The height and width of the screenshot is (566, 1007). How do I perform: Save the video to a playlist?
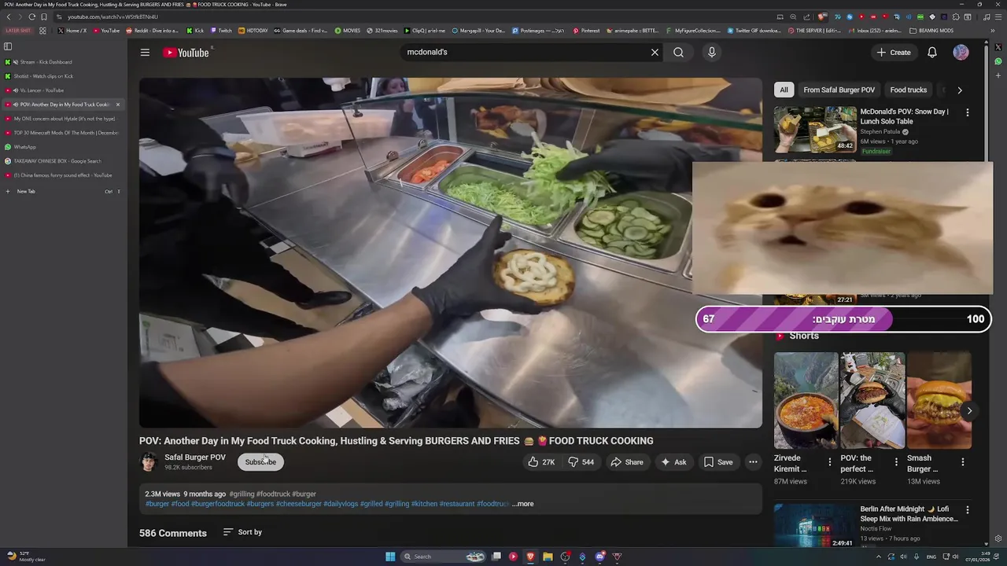click(x=718, y=462)
